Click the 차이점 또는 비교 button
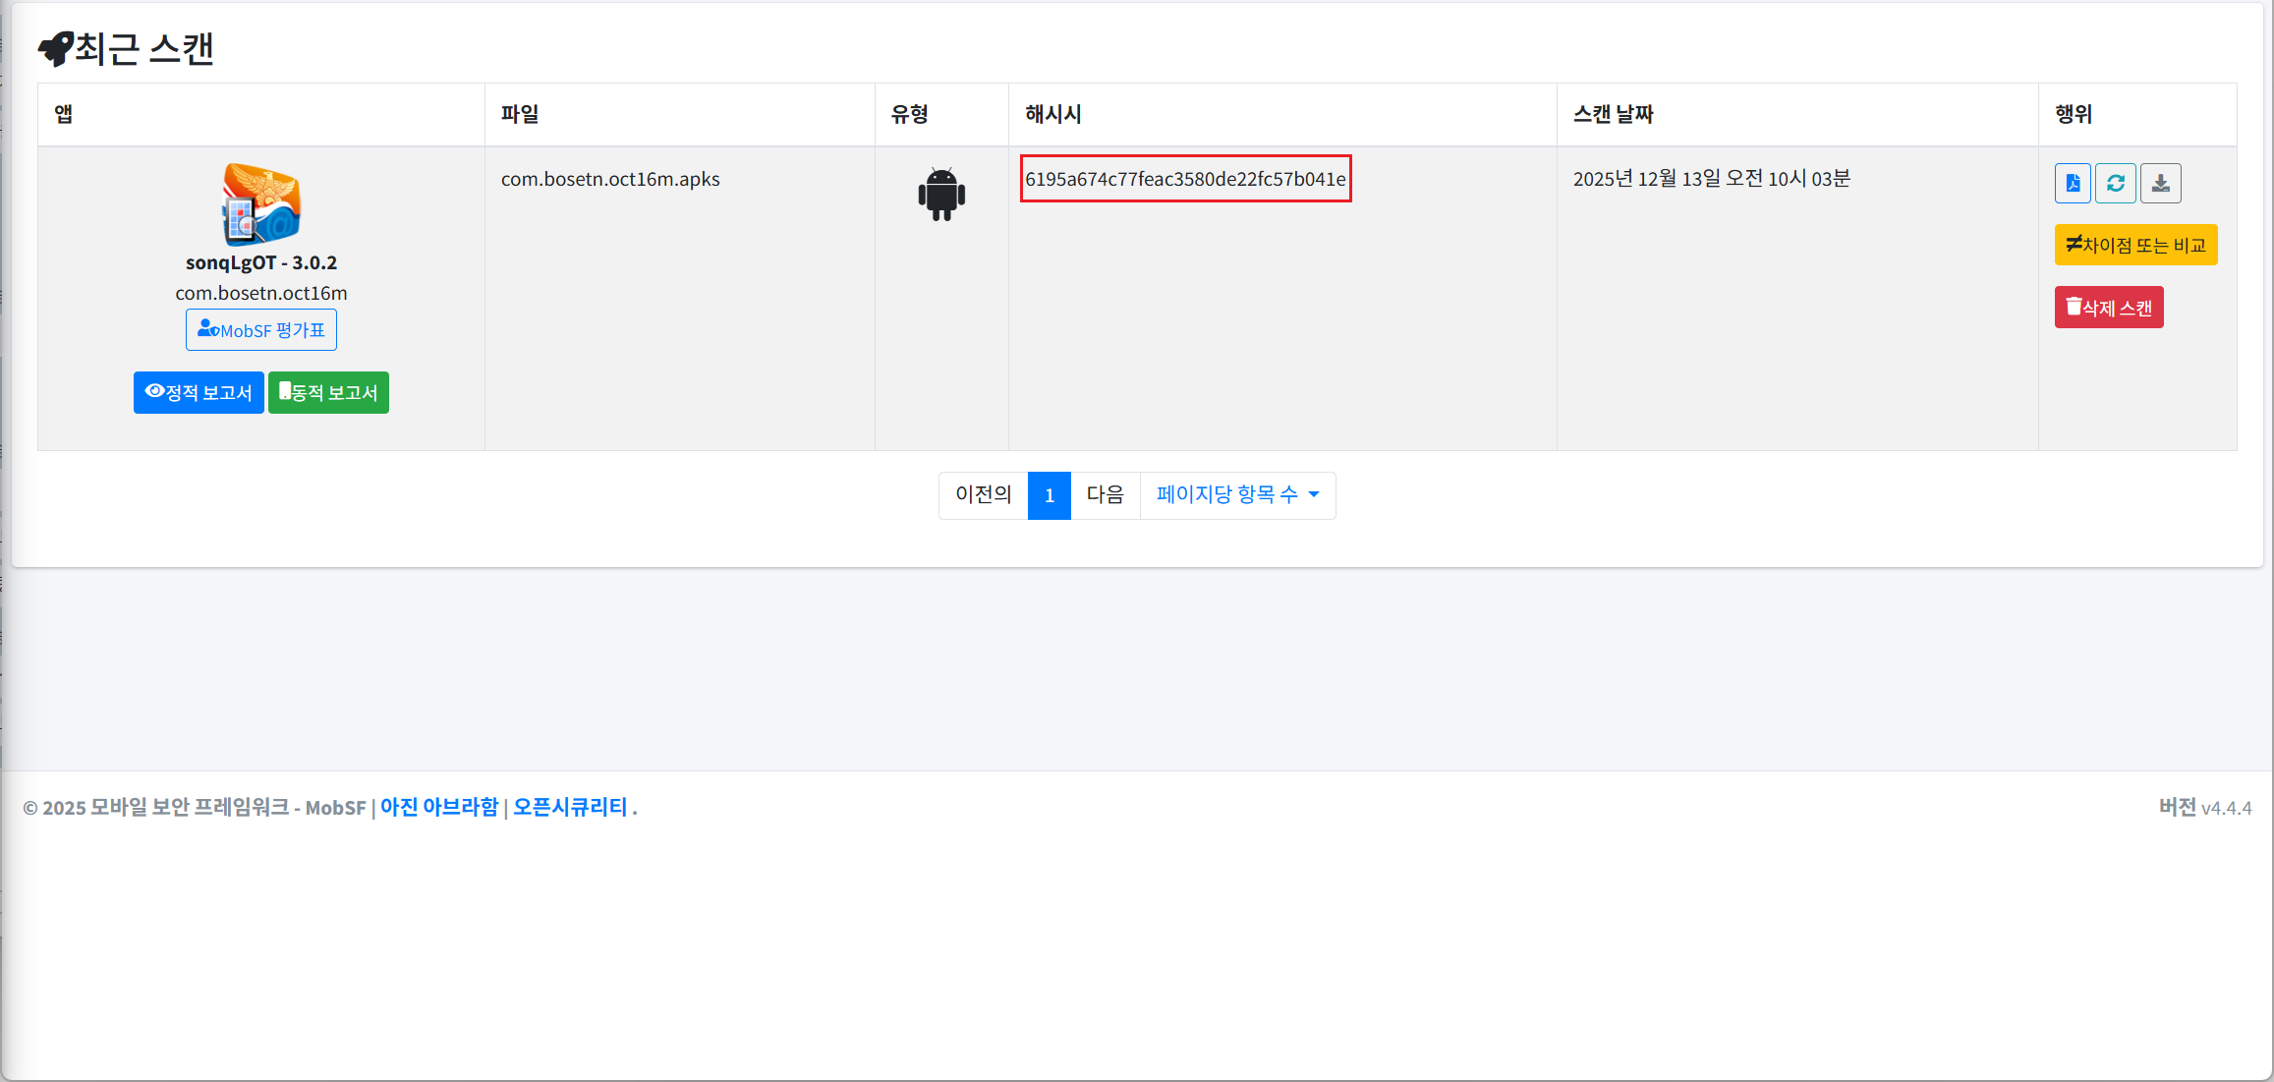 click(2135, 245)
